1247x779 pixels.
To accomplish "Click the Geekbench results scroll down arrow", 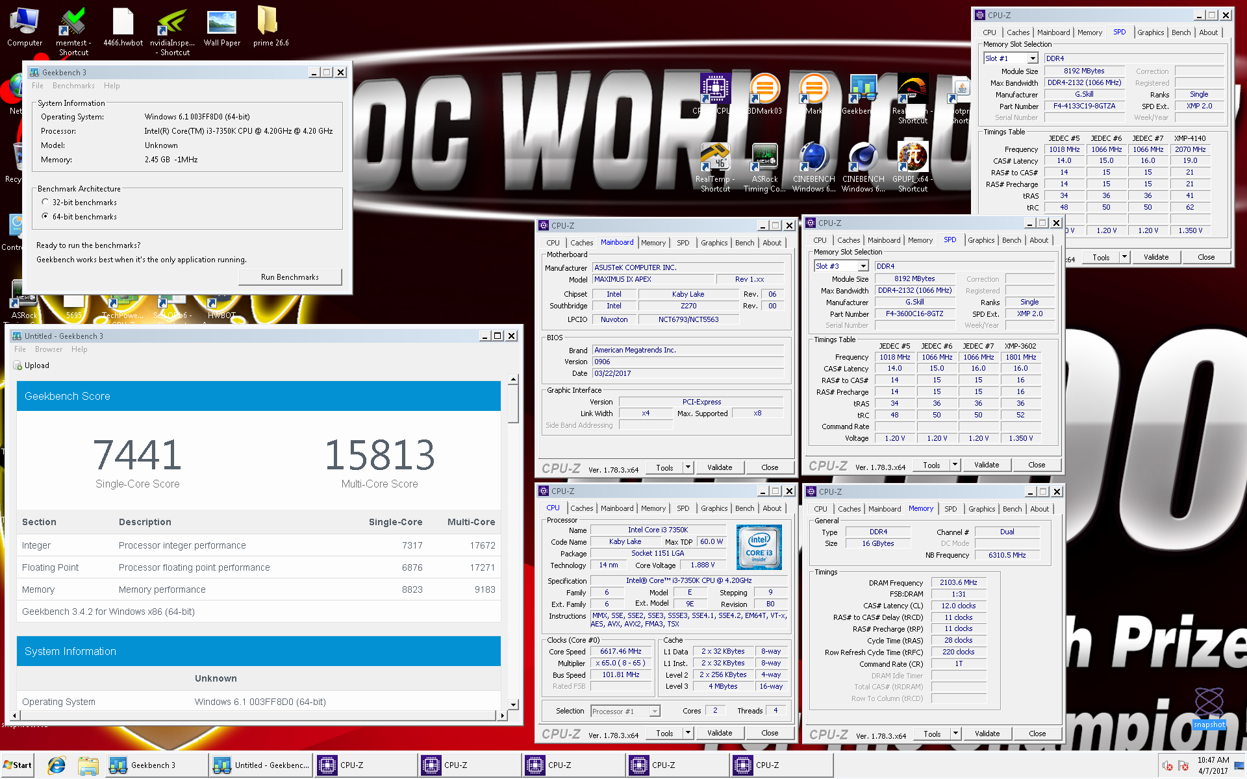I will click(513, 704).
